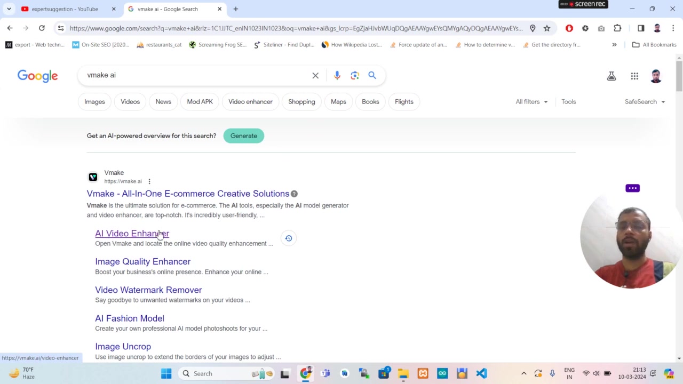This screenshot has height=384, width=683.
Task: Filter results by Images
Action: pyautogui.click(x=94, y=102)
